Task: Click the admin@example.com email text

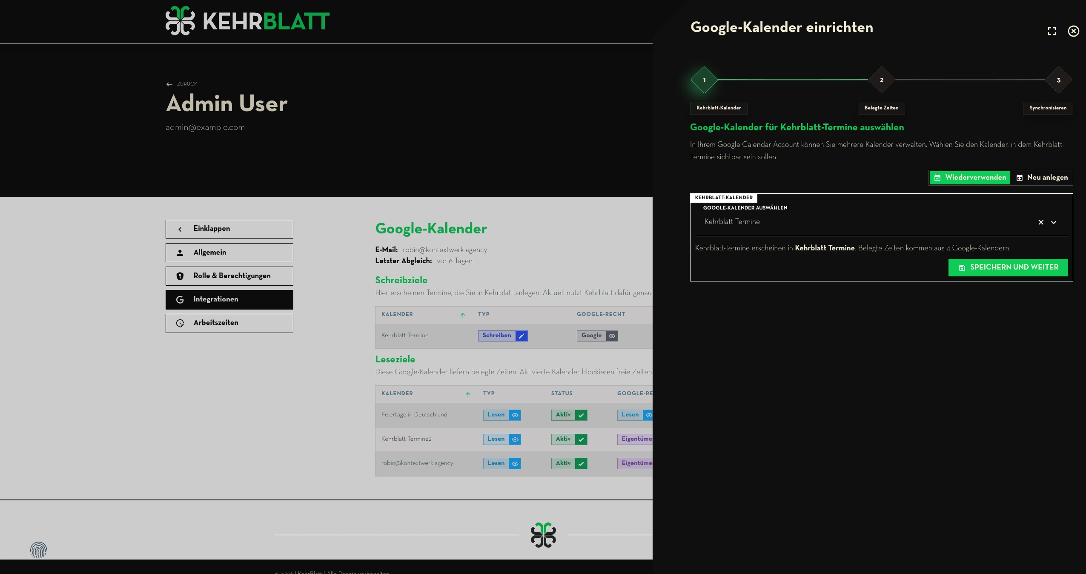Action: pos(205,127)
